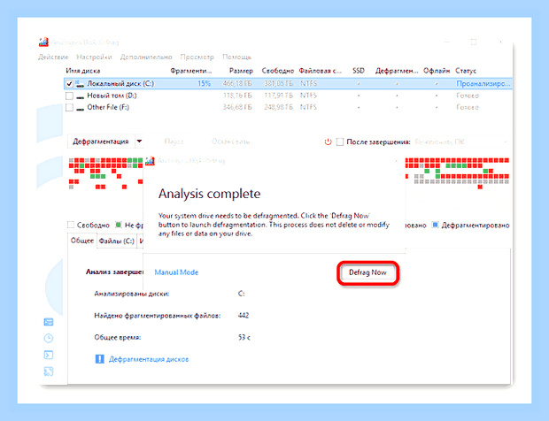Screen dimensions: 549x421
Task: Select the Other File (F:) row name
Action: click(108, 107)
